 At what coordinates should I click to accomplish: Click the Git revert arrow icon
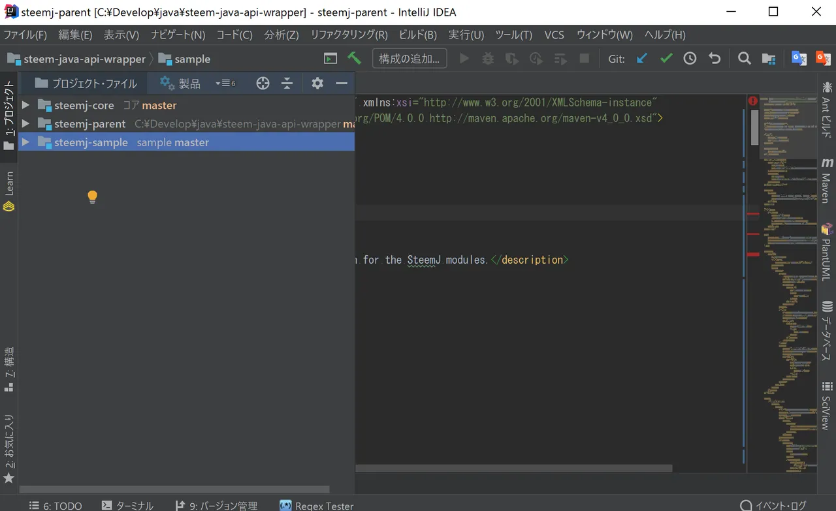715,58
